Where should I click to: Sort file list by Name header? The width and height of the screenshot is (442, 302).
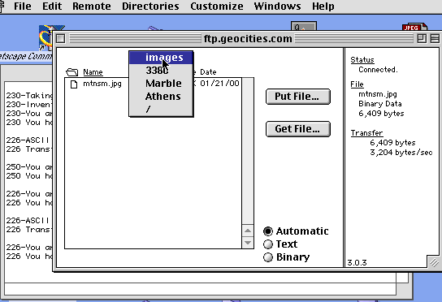93,72
